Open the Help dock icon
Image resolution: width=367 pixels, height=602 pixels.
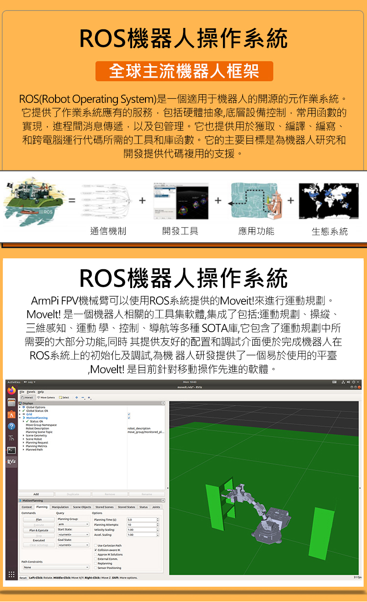11,426
